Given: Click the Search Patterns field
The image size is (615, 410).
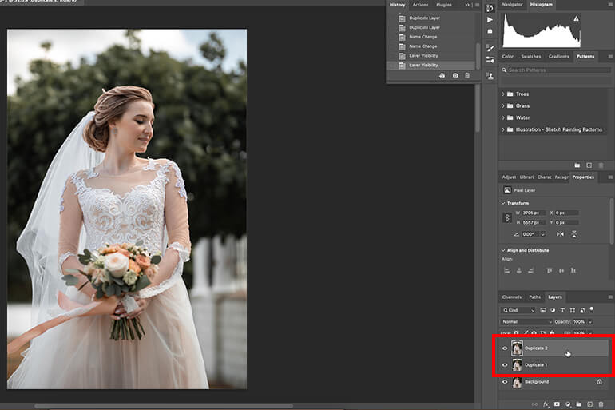Looking at the screenshot, I should (556, 70).
